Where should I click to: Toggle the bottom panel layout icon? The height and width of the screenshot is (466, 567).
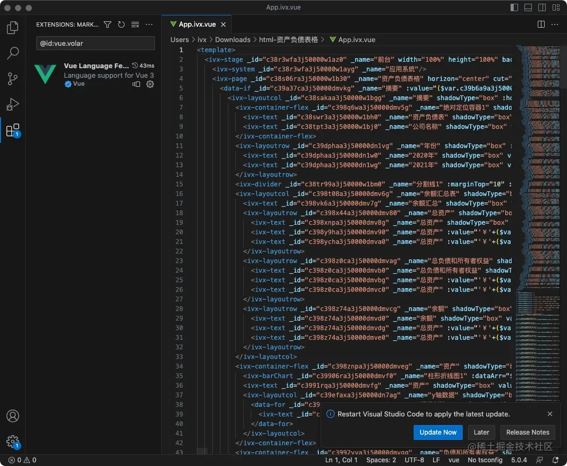click(528, 7)
